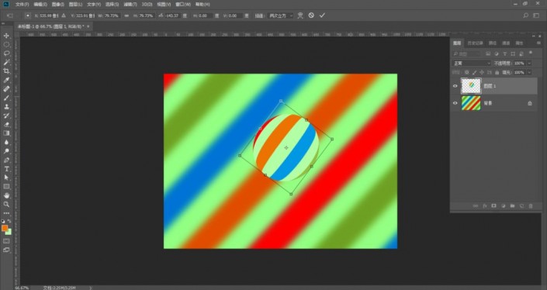Toggle the layer filter on/off switch
This screenshot has height=290, width=547.
pos(531,54)
